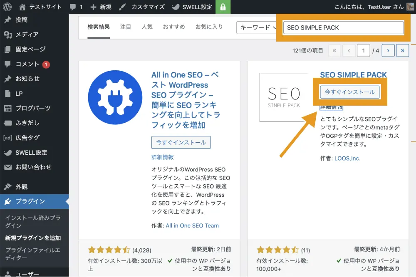This screenshot has width=416, height=277.
Task: Open お問い合わせ mail menu
Action: tap(33, 167)
